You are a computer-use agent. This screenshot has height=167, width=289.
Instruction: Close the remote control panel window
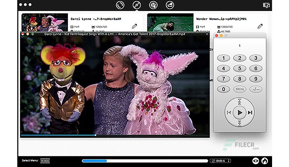[217, 36]
